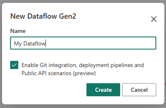
Task: Cancel the new dataflow dialog
Action: 139,90
